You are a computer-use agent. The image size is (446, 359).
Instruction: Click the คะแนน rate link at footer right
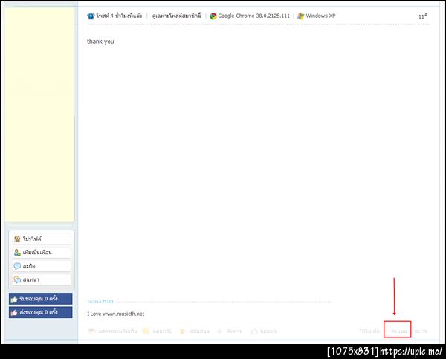pyautogui.click(x=399, y=331)
